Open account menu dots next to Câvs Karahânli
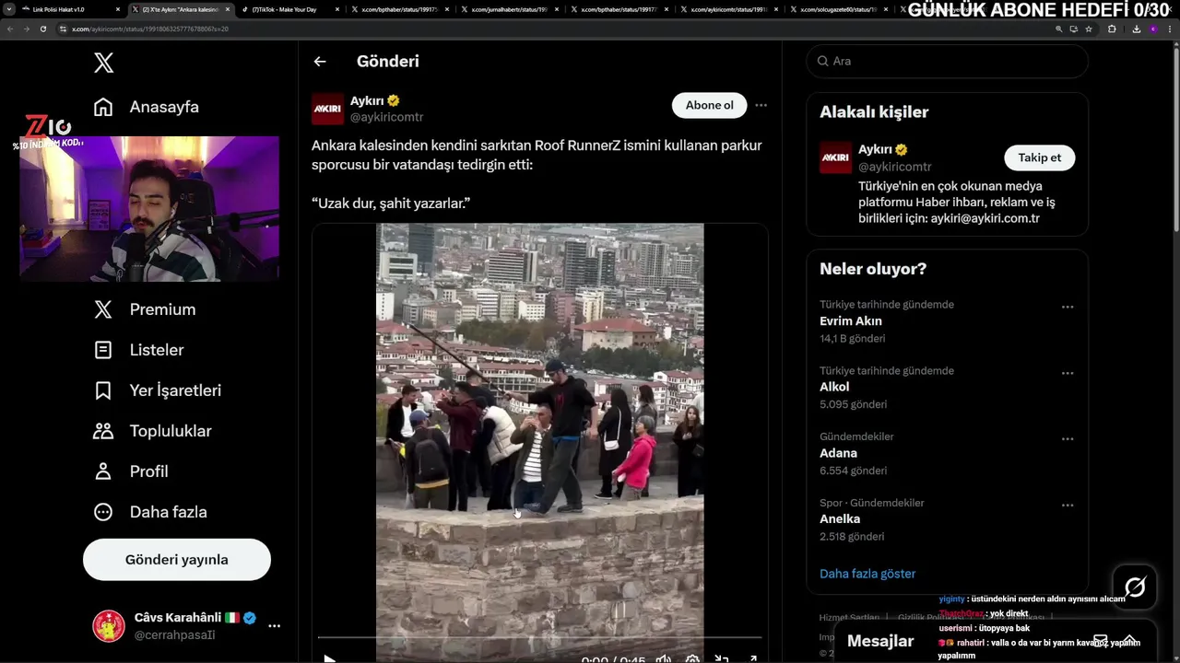The image size is (1180, 663). click(x=274, y=626)
